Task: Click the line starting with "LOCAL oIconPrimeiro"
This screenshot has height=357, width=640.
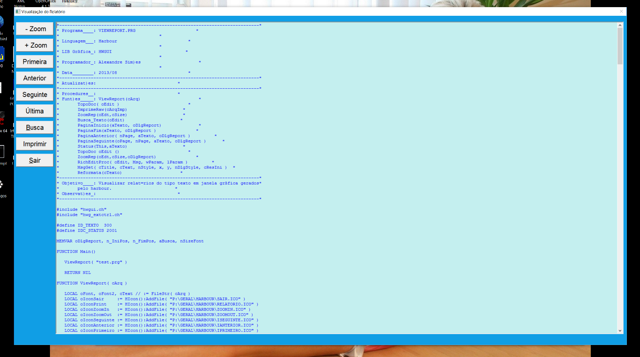Action: 162,331
